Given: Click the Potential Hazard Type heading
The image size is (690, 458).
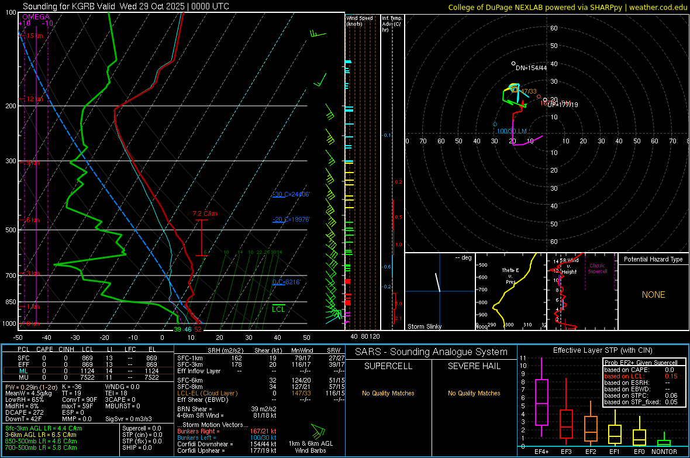Looking at the screenshot, I should pos(653,259).
